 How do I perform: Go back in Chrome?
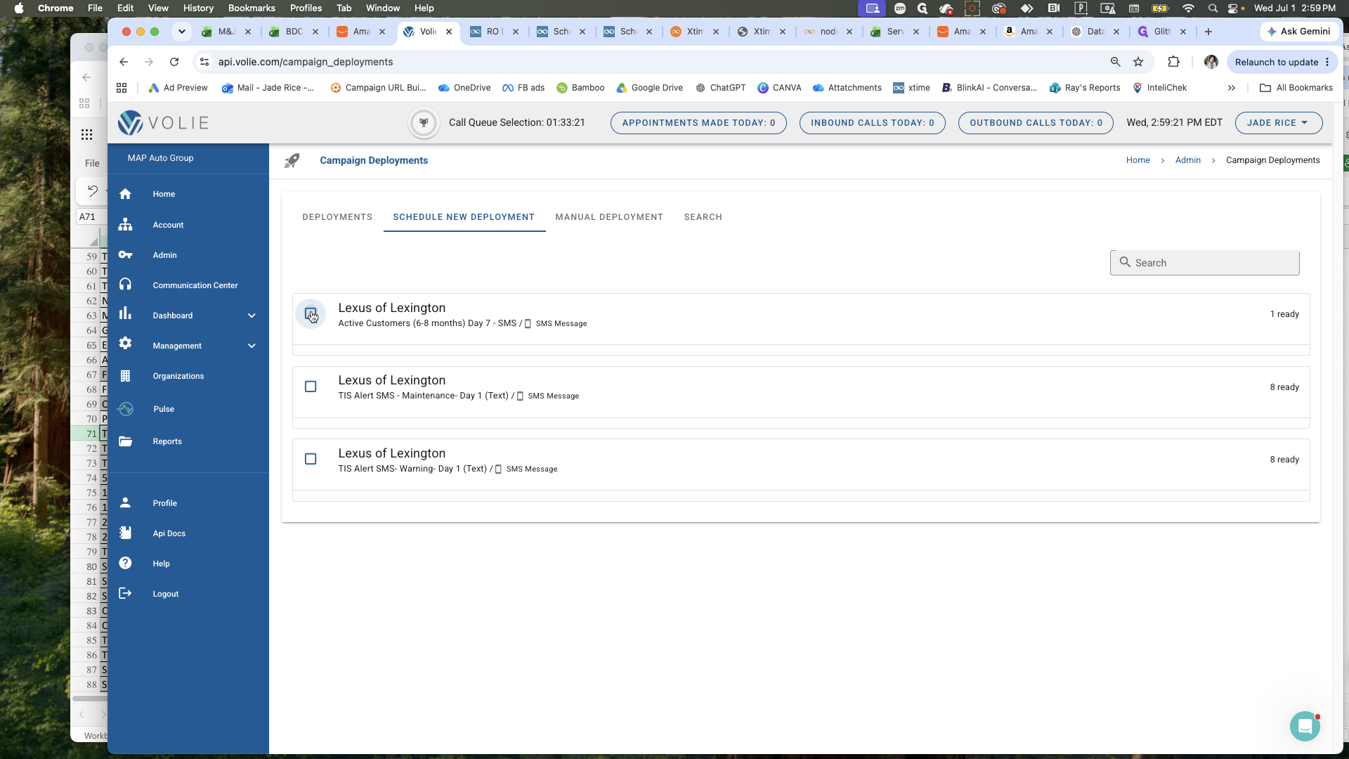pyautogui.click(x=124, y=62)
